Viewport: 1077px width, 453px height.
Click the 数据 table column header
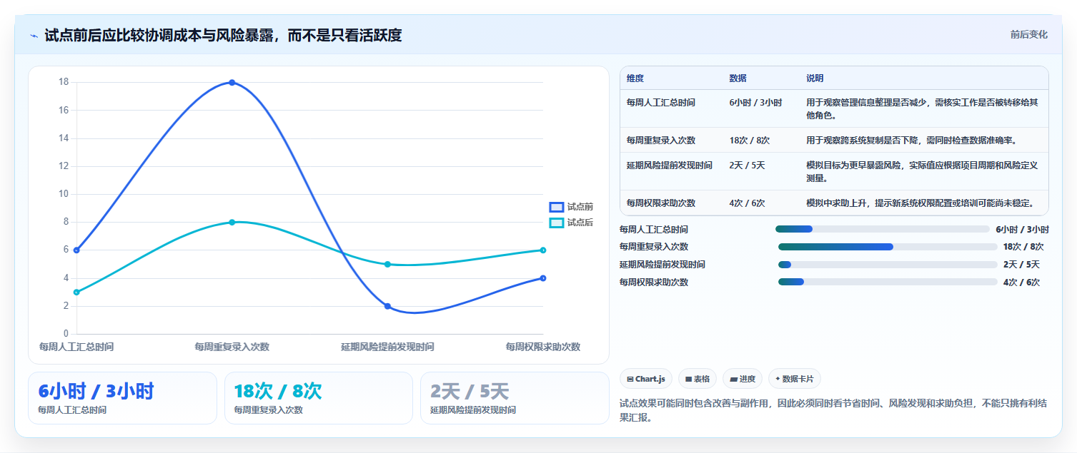pos(738,78)
